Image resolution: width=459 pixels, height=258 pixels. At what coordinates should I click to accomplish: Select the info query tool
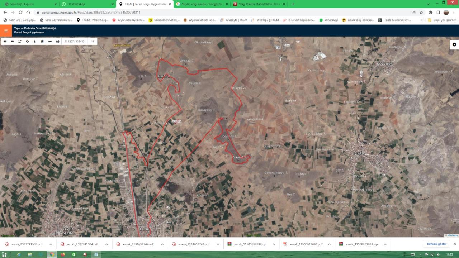[x=35, y=41]
